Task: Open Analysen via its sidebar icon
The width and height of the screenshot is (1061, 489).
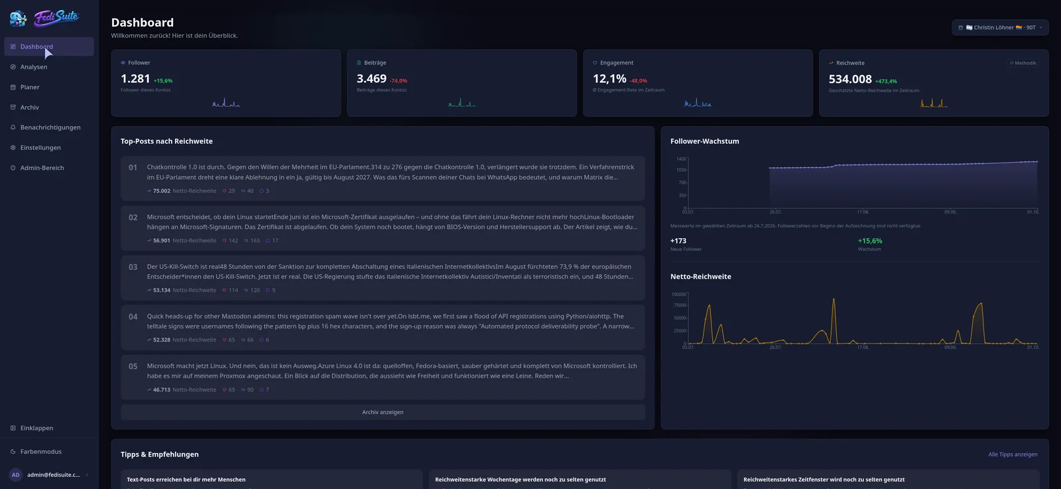Action: 13,67
